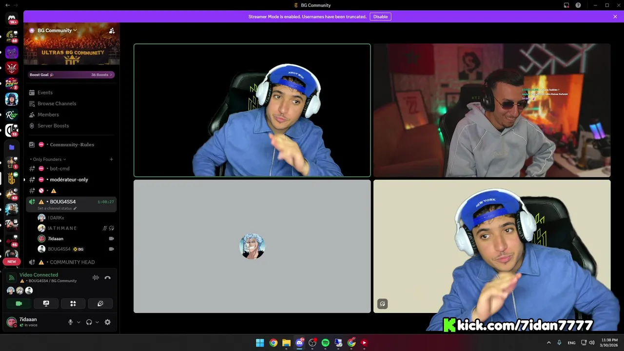
Task: Open Windows Start menu
Action: 260,343
